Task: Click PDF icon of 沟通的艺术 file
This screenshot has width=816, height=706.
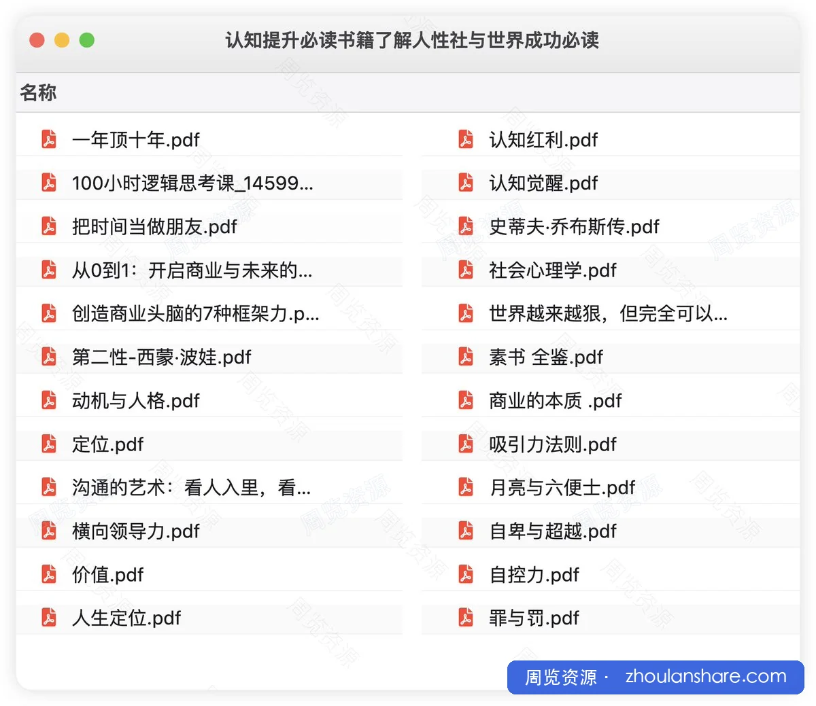Action: coord(49,487)
